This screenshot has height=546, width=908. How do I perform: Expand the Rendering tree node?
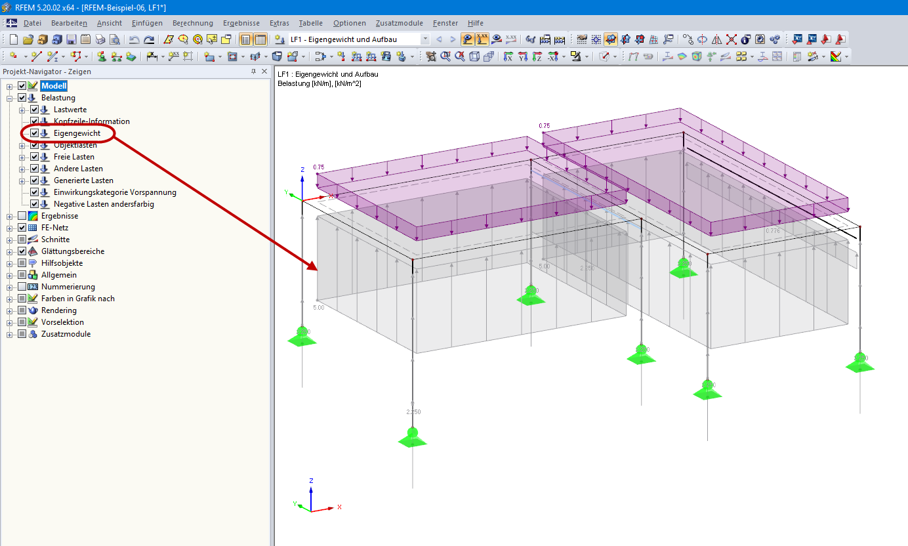coord(10,310)
